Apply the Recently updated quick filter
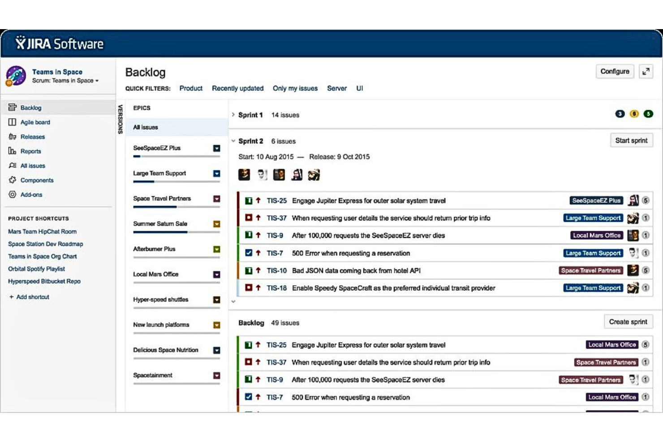 pos(238,88)
